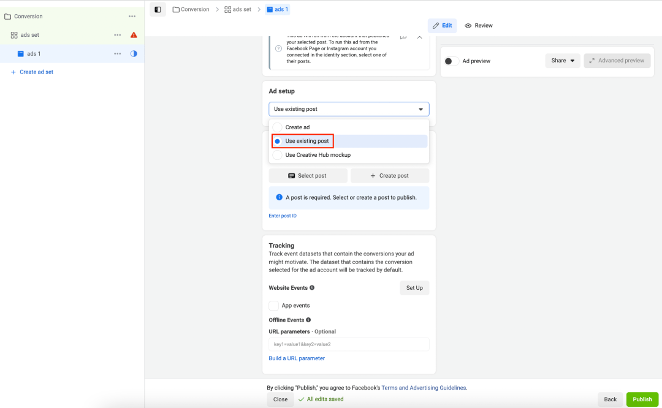Image resolution: width=662 pixels, height=408 pixels.
Task: Open the ads 1 three-dot menu
Action: (118, 54)
